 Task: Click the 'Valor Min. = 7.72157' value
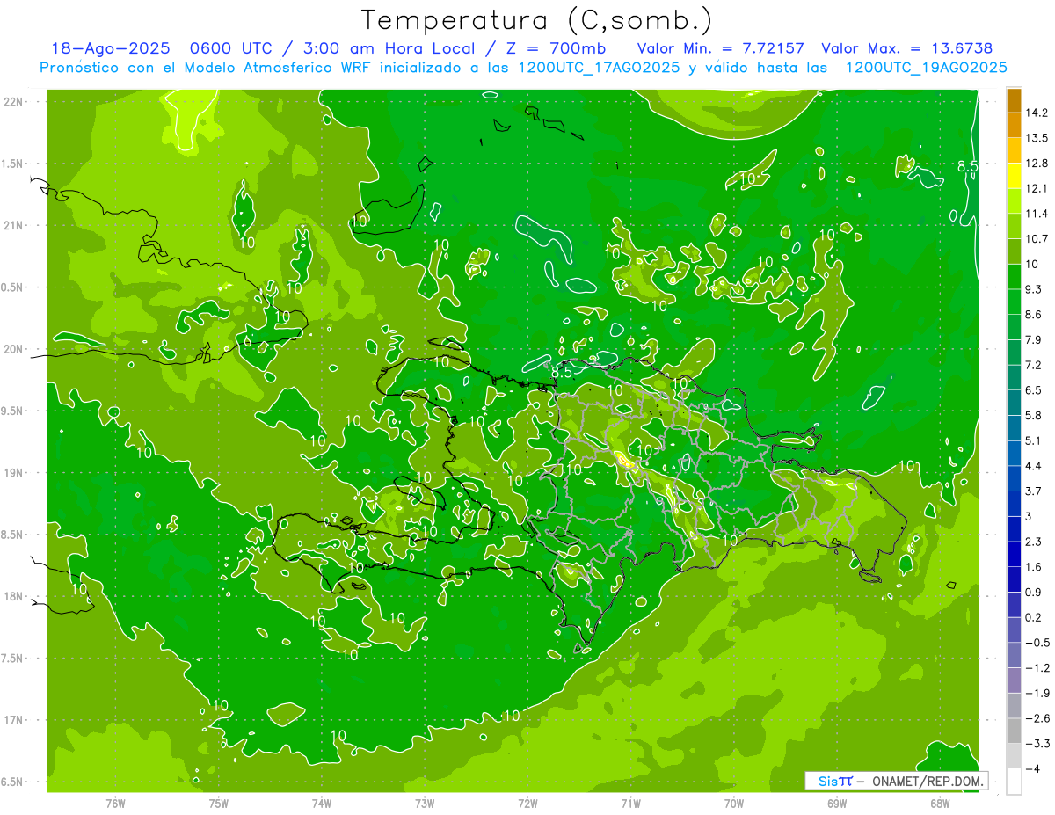(x=721, y=48)
